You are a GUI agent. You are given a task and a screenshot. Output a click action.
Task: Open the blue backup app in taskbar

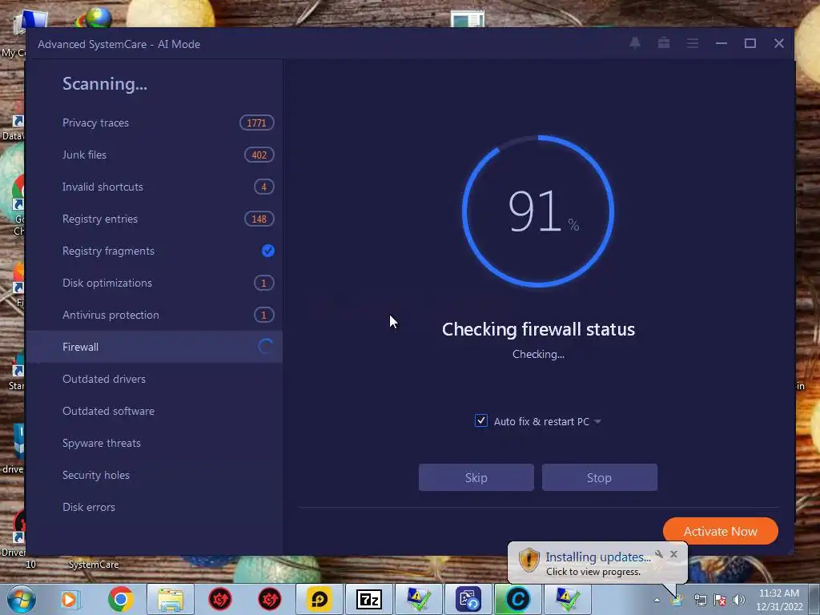pyautogui.click(x=468, y=599)
